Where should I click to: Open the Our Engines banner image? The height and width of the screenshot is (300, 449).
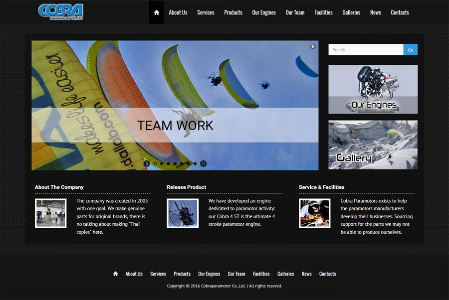(373, 90)
